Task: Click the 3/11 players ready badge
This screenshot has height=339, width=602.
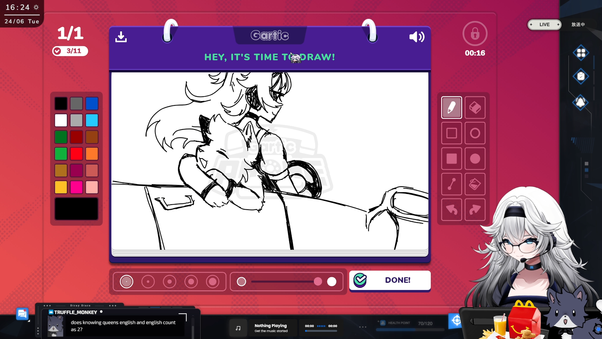Action: coord(70,51)
